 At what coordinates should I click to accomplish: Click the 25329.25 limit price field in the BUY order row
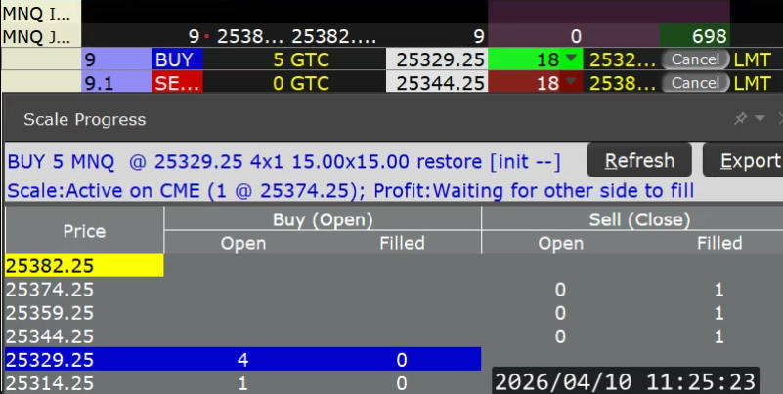(x=438, y=59)
